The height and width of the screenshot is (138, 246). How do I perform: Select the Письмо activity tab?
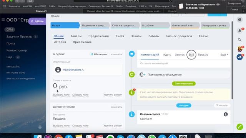tap(203, 54)
